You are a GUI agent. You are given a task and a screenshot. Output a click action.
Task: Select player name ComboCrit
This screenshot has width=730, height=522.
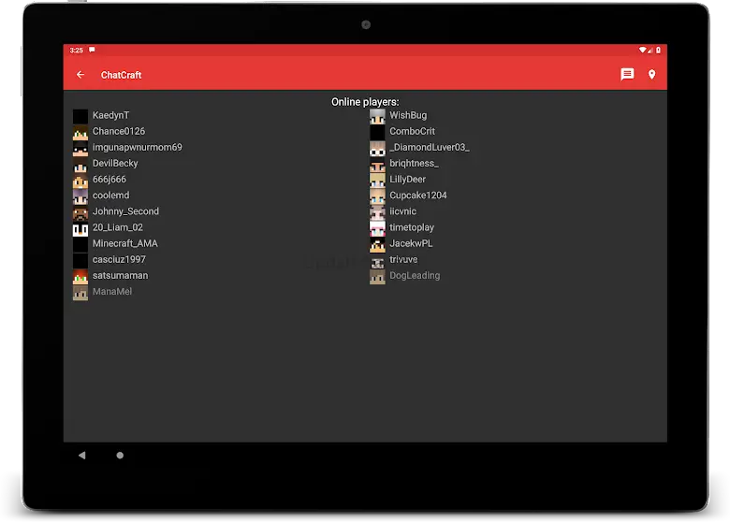point(413,131)
